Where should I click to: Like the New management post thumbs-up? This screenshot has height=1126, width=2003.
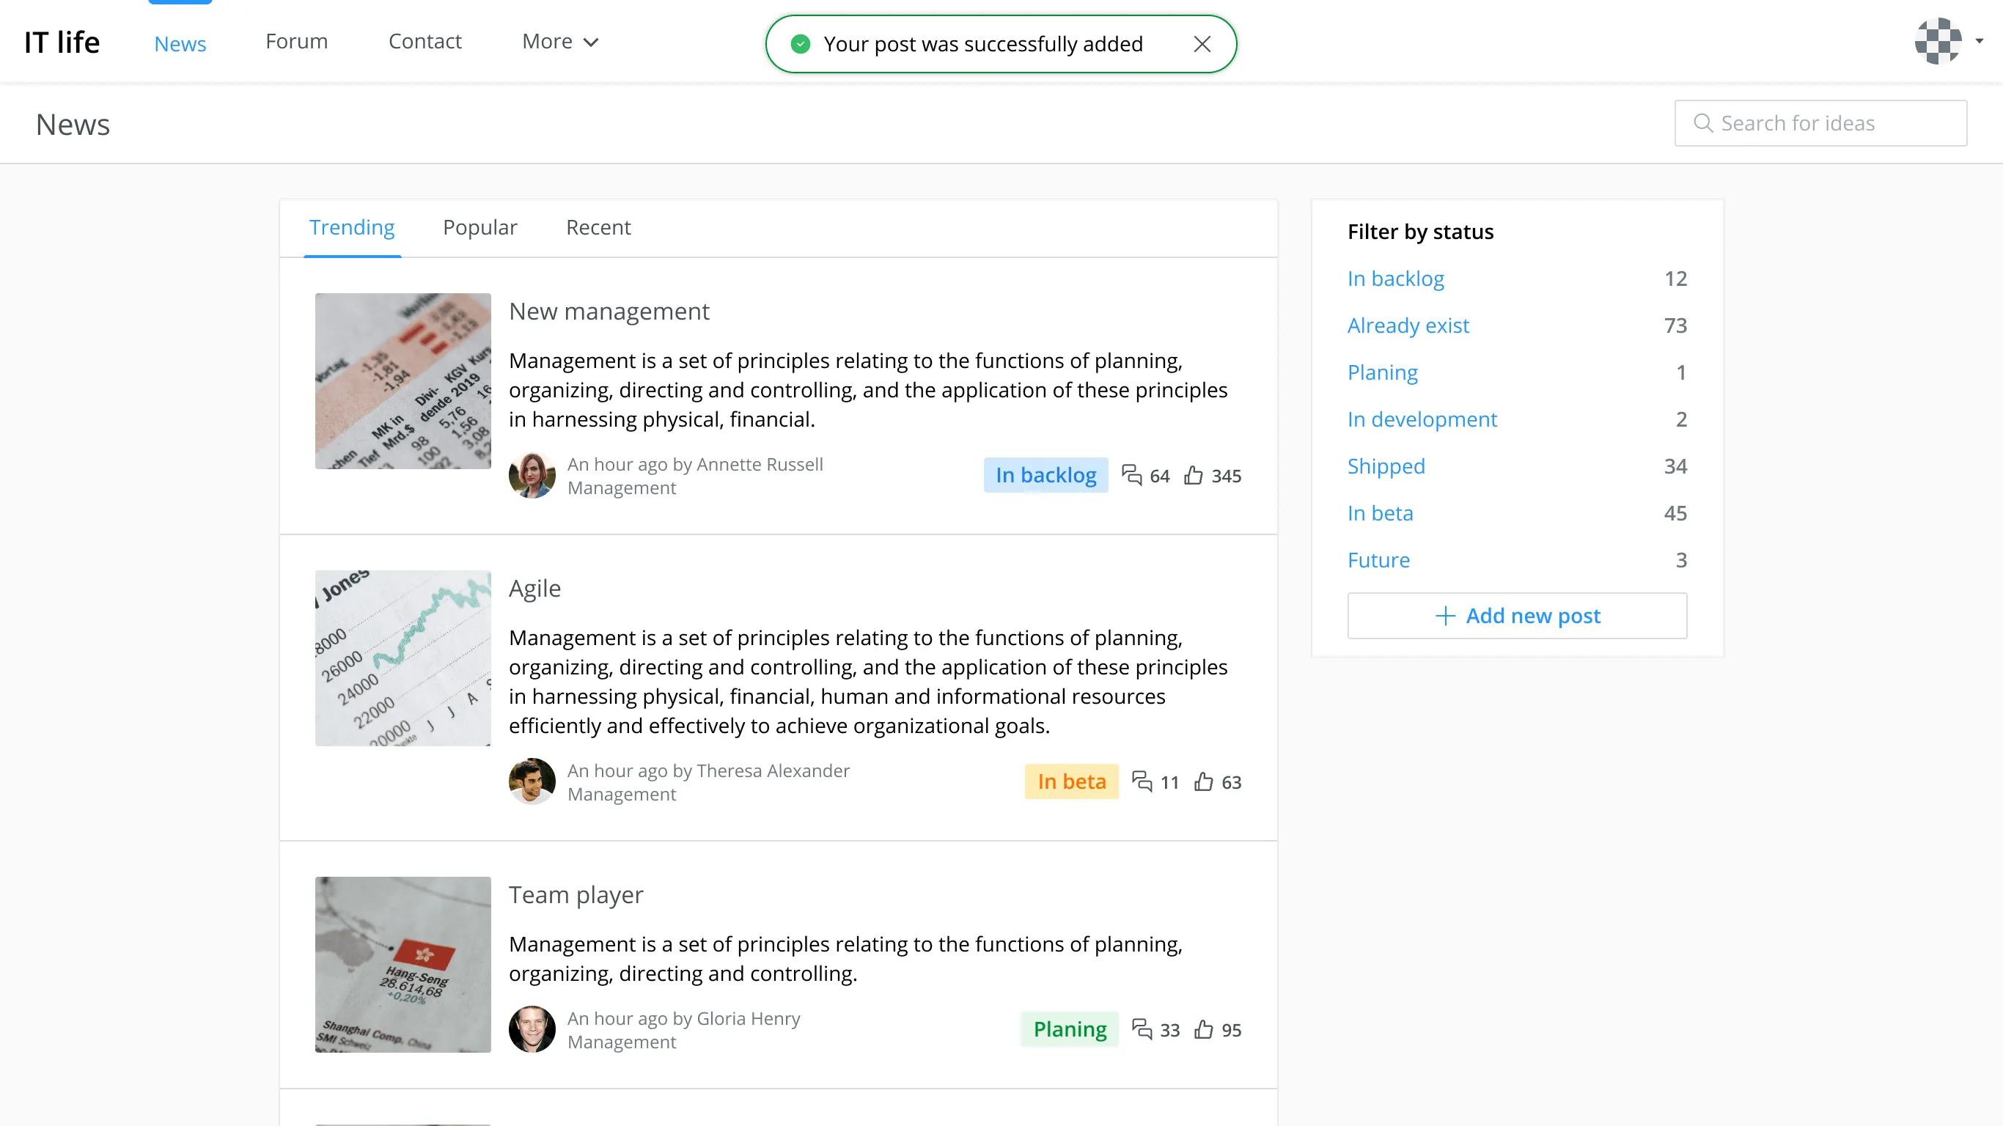tap(1194, 475)
